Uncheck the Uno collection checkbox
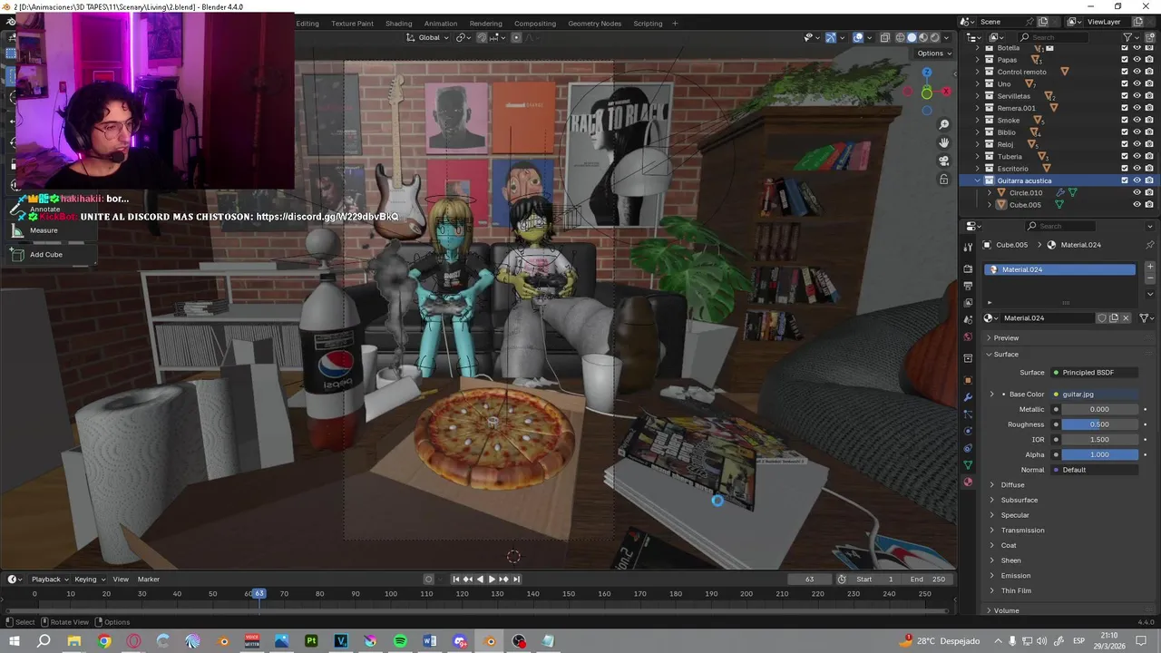Viewport: 1161px width, 653px height. (x=1125, y=83)
